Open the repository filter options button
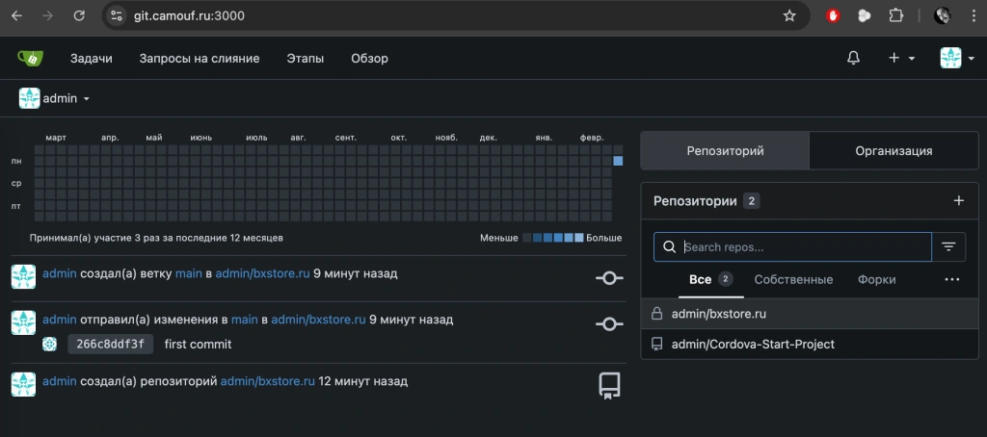The width and height of the screenshot is (987, 437). (x=948, y=247)
